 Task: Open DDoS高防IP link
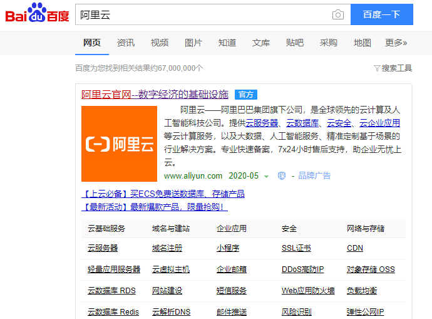(x=303, y=269)
